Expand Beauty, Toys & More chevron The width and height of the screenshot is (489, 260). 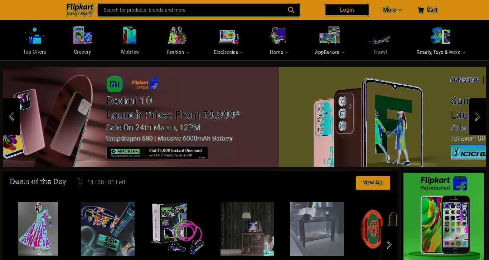464,52
